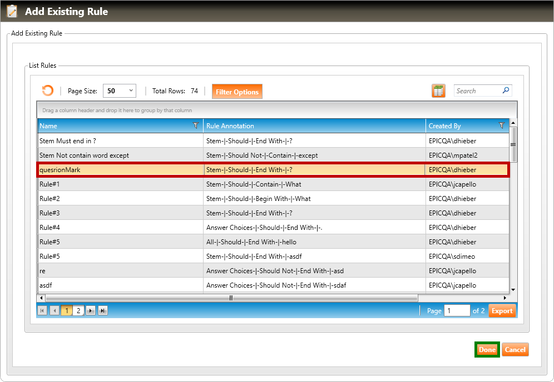Viewport: 554px width, 382px height.
Task: Click the search magnifier icon
Action: 506,91
